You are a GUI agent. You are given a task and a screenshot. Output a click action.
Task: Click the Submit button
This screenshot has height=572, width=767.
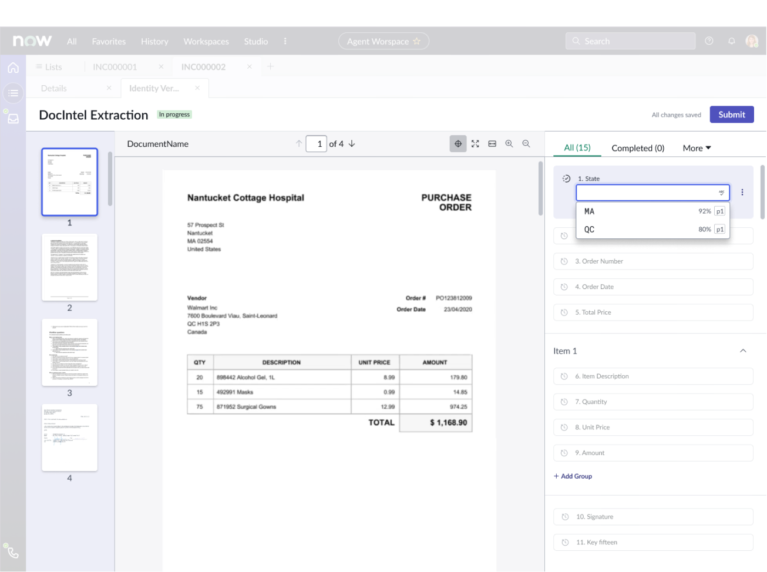coord(731,115)
